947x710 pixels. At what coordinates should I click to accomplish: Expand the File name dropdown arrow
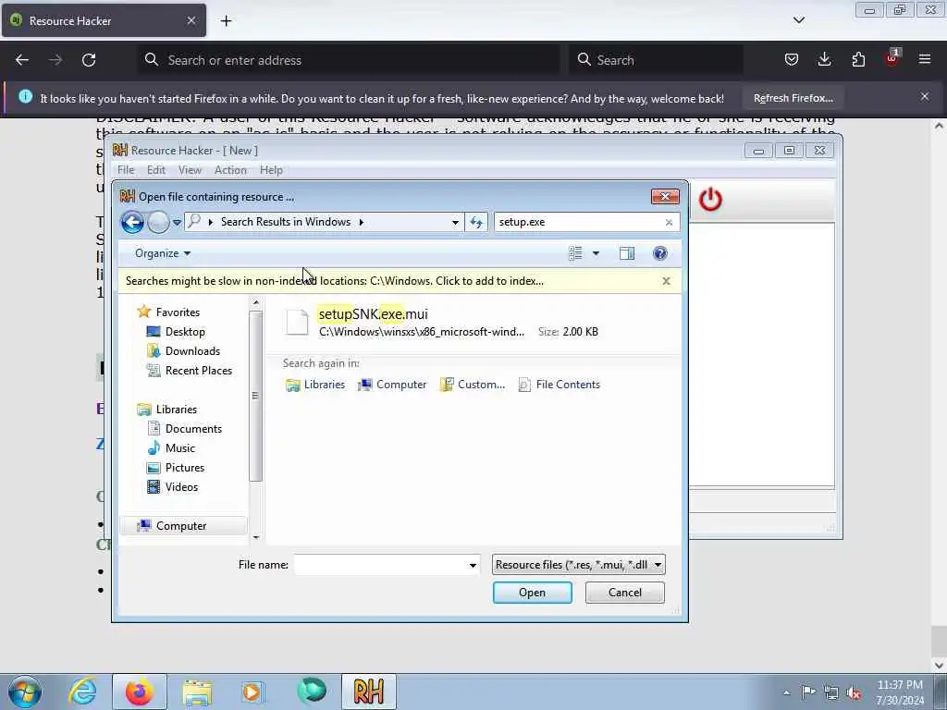(x=473, y=565)
